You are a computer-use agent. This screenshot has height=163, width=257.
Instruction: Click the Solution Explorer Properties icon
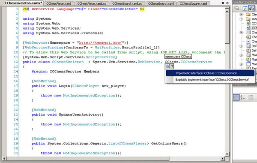[x=236, y=8]
